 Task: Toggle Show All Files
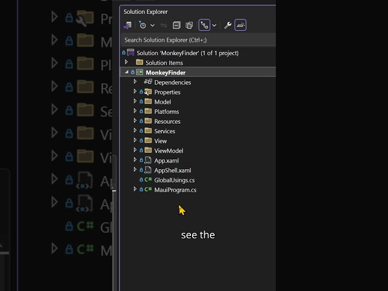189,25
